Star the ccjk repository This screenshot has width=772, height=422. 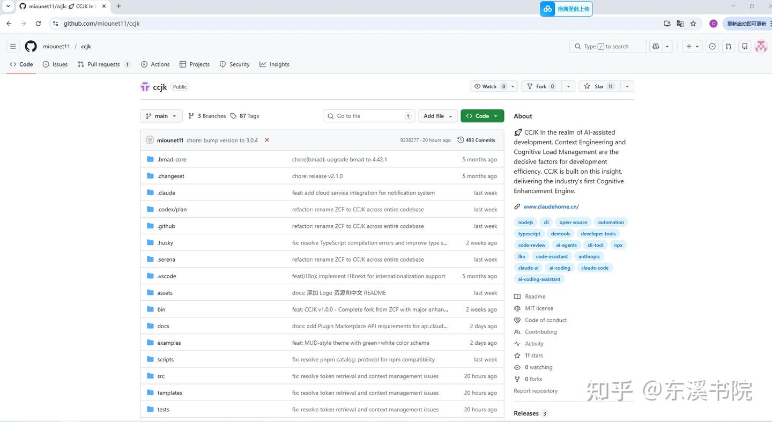[x=599, y=86]
